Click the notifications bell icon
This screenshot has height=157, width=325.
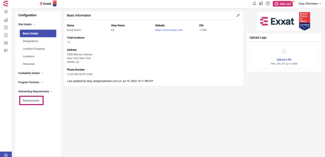tap(254, 3)
